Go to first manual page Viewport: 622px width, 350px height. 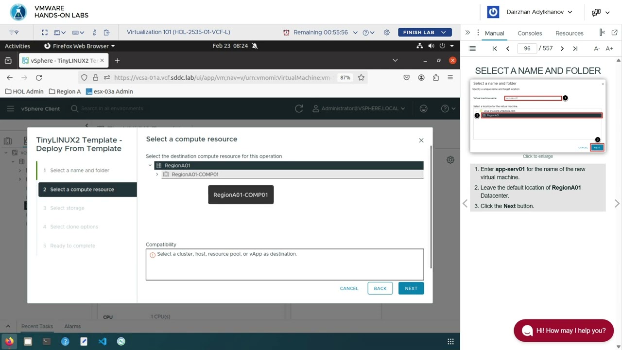click(495, 49)
